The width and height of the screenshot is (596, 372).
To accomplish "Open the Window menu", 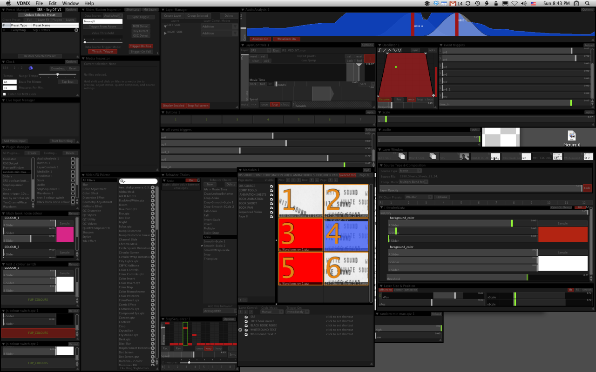I will coord(70,3).
